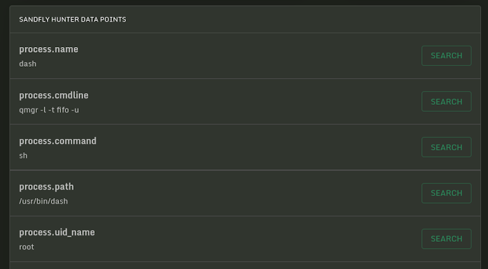Click blank area of the process.cmdline row
This screenshot has width=488, height=269.
tap(254, 102)
